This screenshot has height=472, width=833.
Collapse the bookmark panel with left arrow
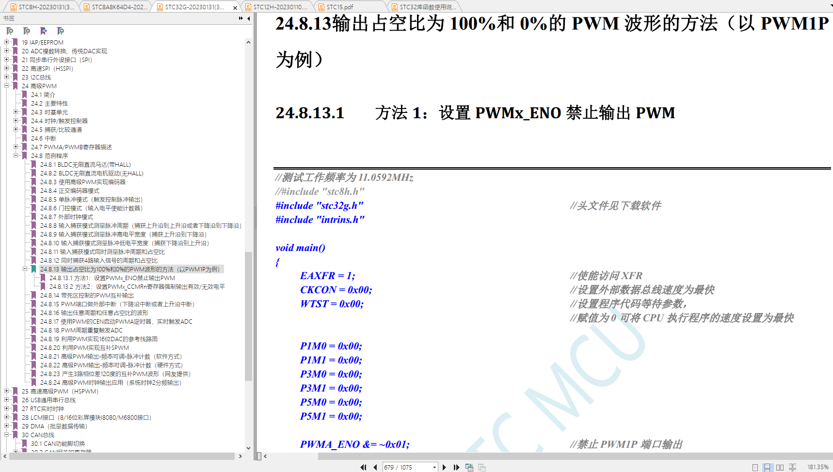coord(249,18)
